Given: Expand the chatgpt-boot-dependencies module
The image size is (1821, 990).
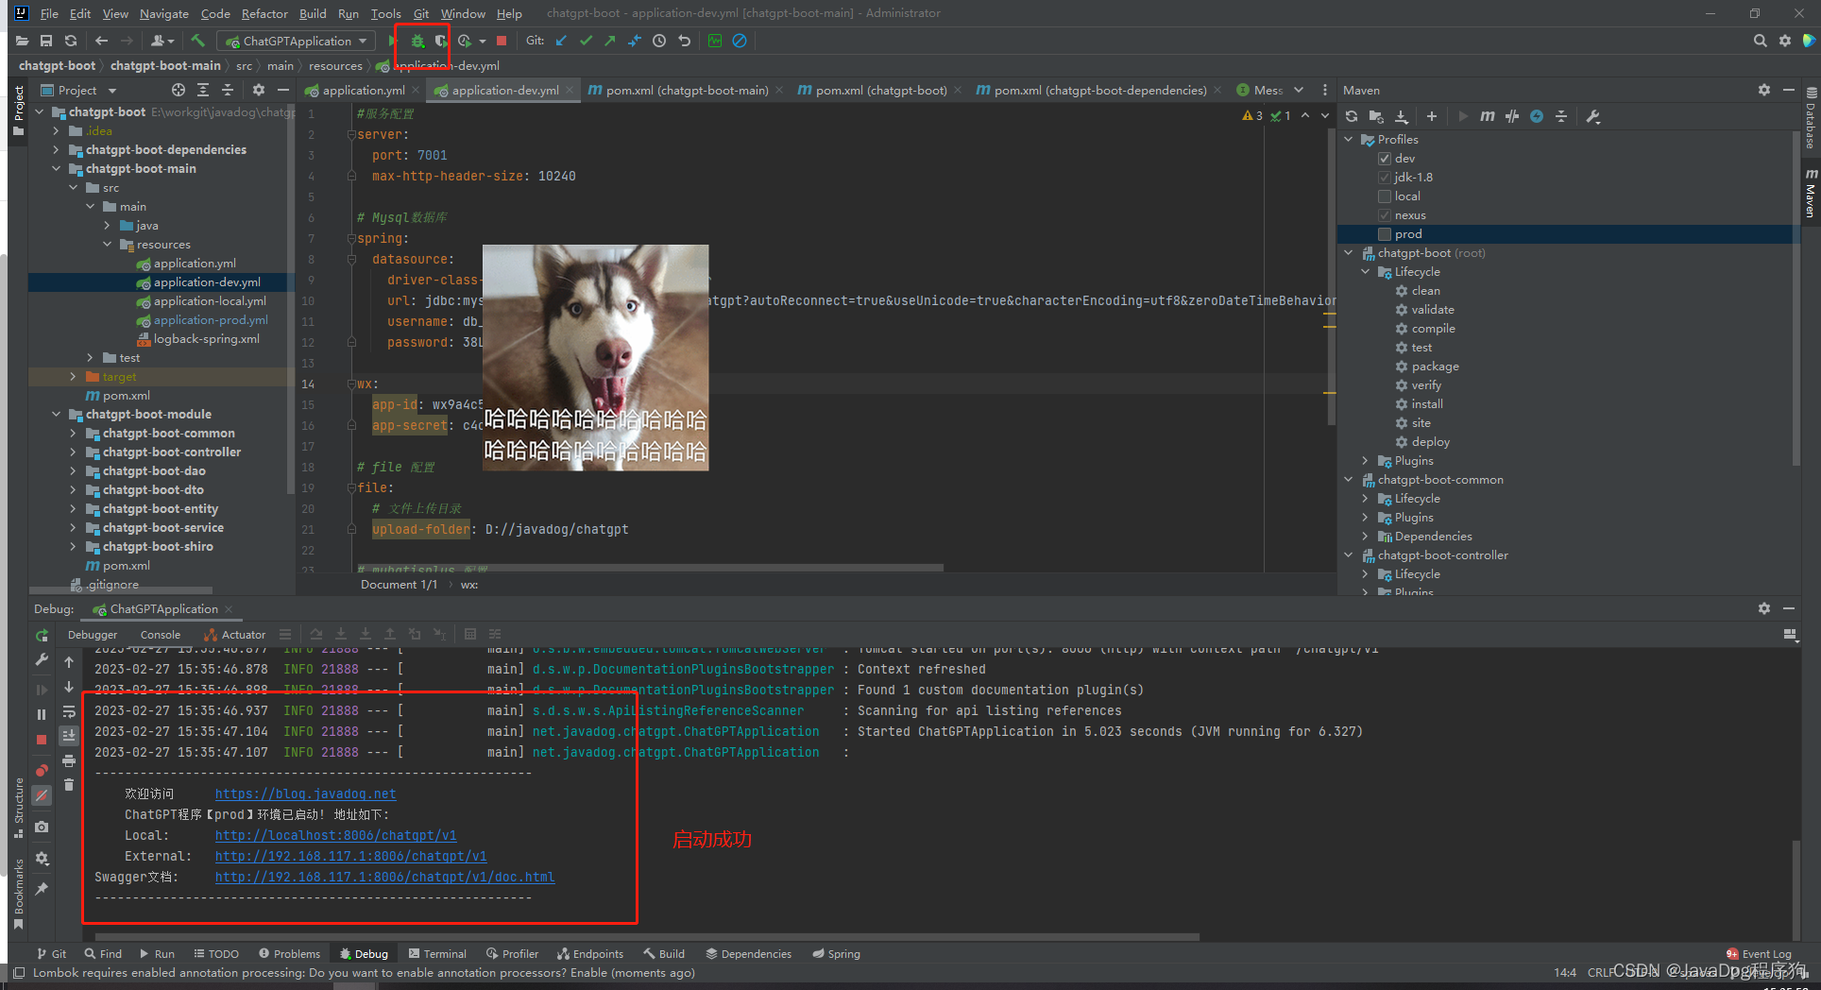Looking at the screenshot, I should 57,149.
